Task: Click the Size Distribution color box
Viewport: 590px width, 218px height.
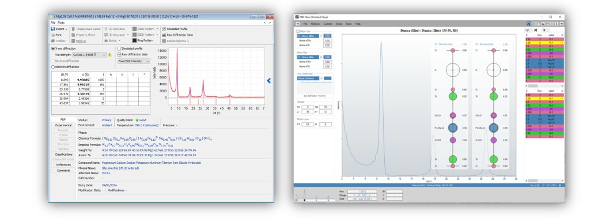Action: 328,78
